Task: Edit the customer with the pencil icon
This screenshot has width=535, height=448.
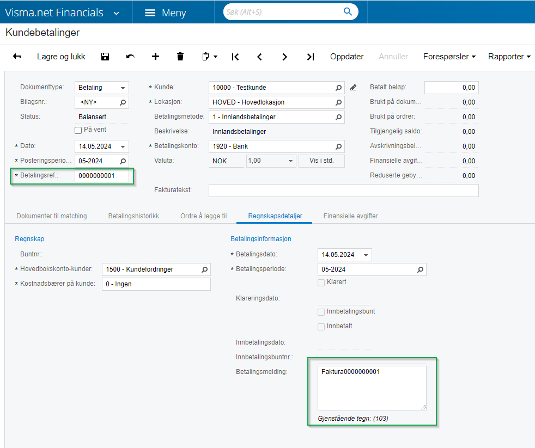Action: point(353,86)
